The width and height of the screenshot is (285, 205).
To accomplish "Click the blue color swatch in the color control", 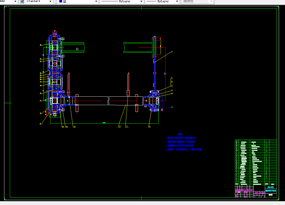I will [61, 1].
